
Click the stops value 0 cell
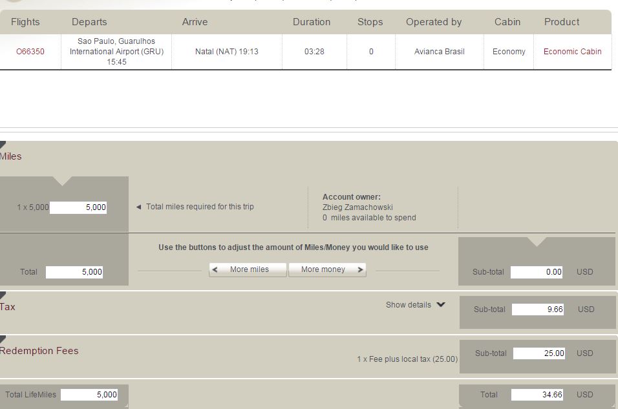(371, 52)
